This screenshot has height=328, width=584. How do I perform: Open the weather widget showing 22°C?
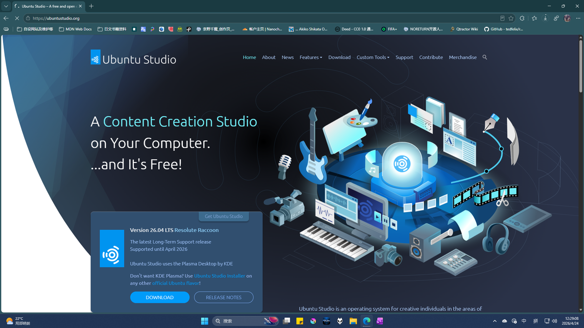(18, 321)
